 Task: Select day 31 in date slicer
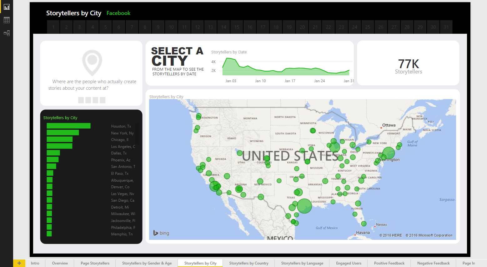point(446,27)
